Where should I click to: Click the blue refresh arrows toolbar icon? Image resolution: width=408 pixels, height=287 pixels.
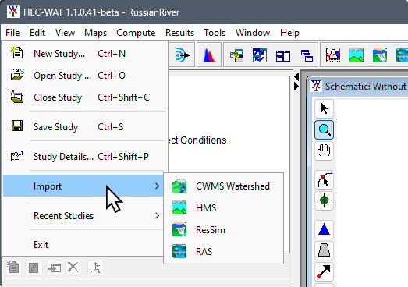coord(260,55)
